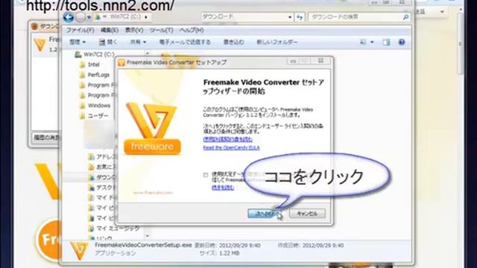Select the Windows folder in tree
The height and width of the screenshot is (268, 477).
coord(99,106)
